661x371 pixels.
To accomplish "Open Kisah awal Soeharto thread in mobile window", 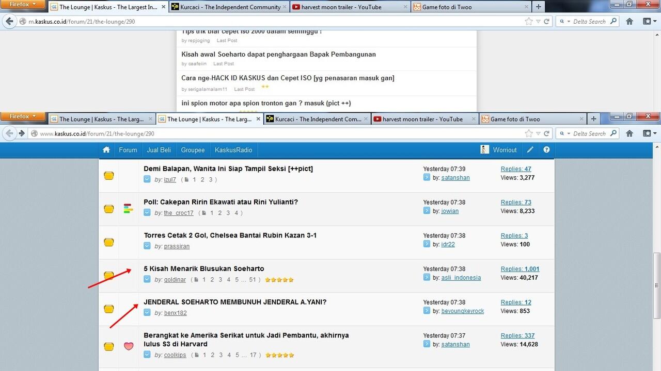I will (278, 54).
